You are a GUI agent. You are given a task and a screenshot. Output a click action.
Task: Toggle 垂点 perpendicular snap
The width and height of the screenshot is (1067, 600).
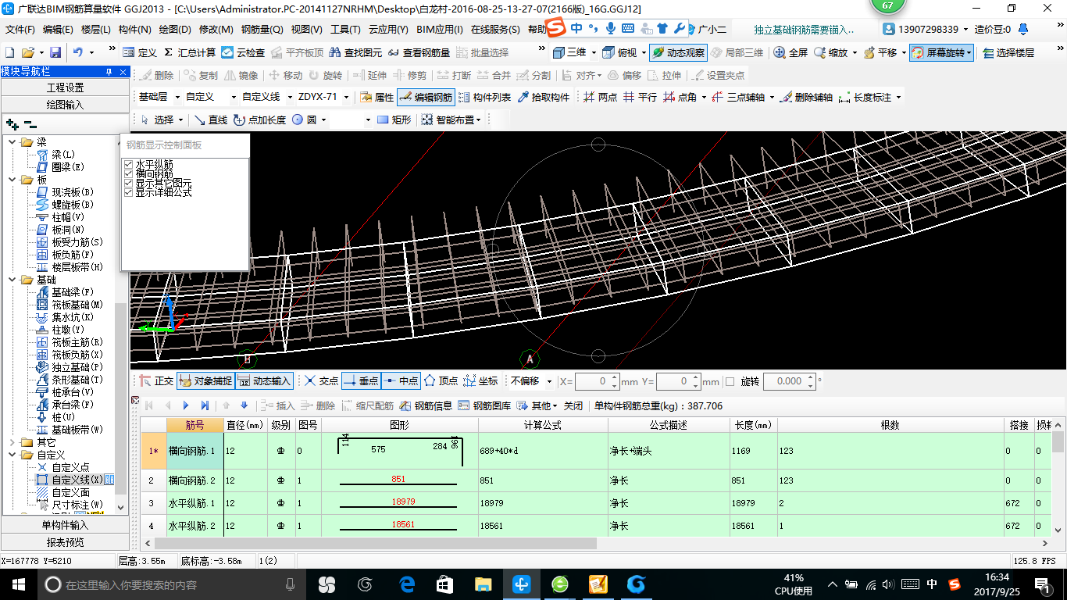(x=361, y=381)
